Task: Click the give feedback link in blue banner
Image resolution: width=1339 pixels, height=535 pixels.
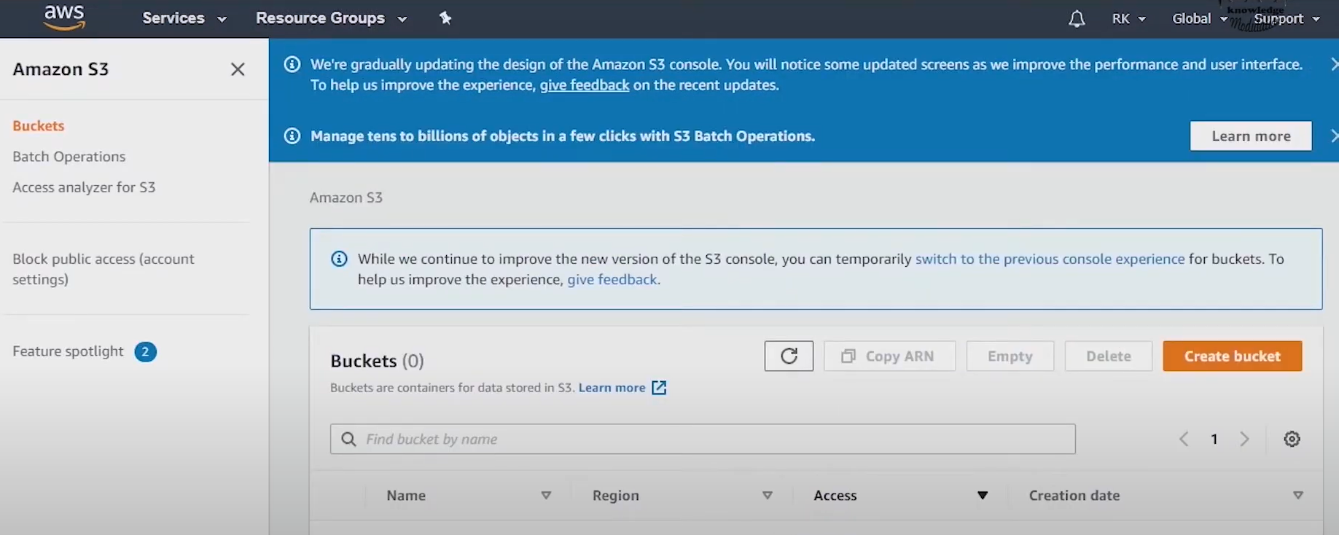Action: coord(584,85)
